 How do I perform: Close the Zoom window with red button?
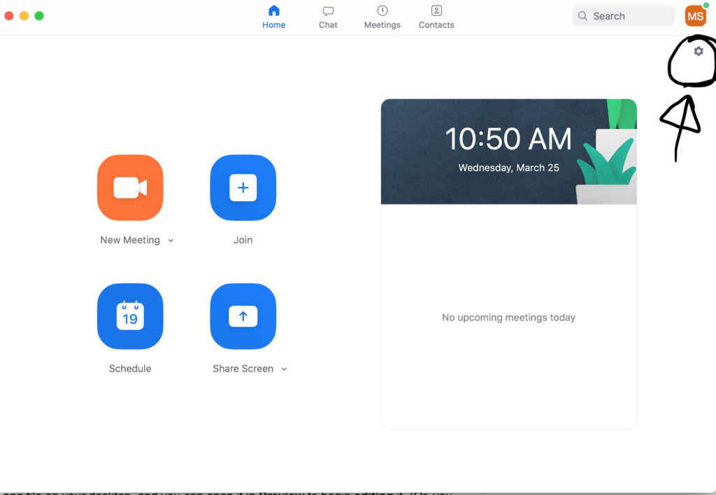point(9,16)
